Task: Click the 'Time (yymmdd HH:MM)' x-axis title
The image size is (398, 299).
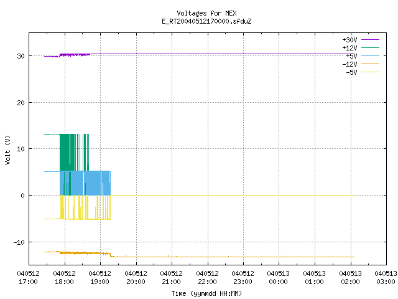Action: click(x=206, y=293)
